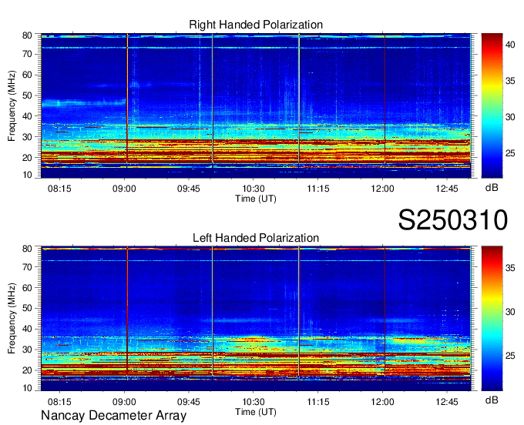Click the 35 value on the Right Handed colorbar

pos(510,81)
